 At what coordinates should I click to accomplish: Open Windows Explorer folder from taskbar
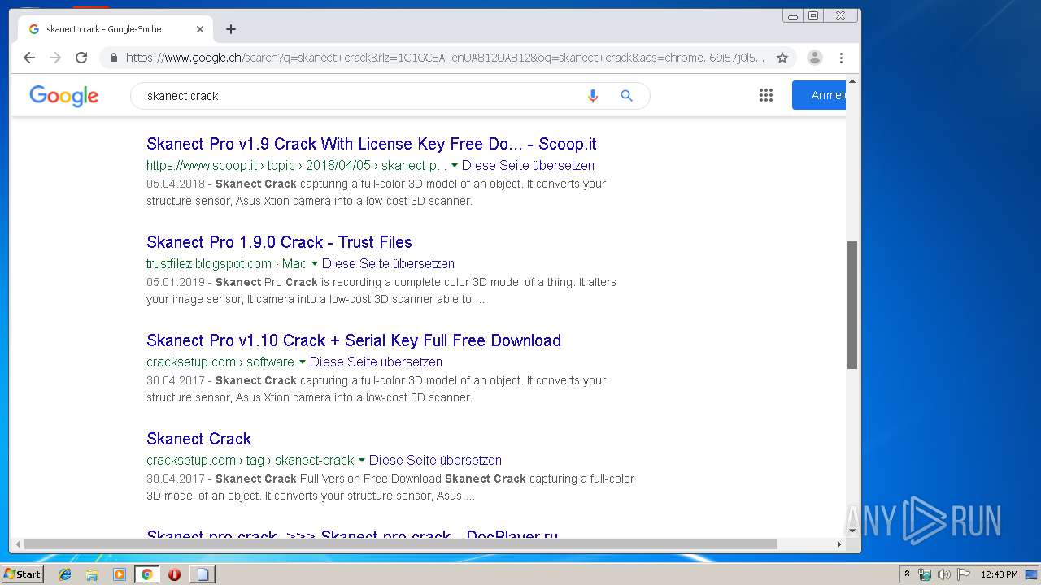[x=92, y=574]
